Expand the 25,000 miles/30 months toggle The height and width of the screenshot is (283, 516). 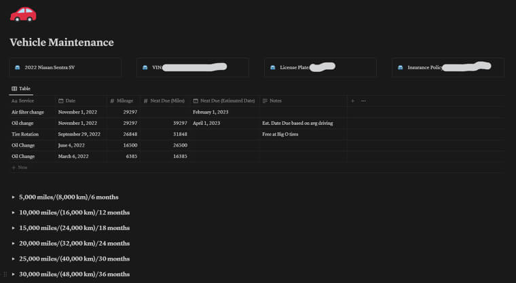click(13, 259)
